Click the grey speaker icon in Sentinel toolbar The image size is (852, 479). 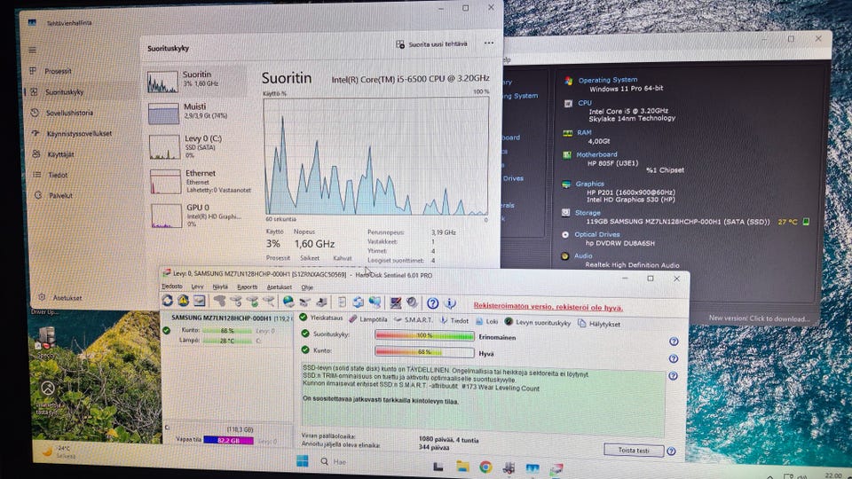tap(413, 302)
